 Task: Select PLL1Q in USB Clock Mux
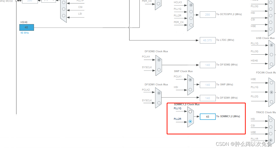tap(271, 45)
